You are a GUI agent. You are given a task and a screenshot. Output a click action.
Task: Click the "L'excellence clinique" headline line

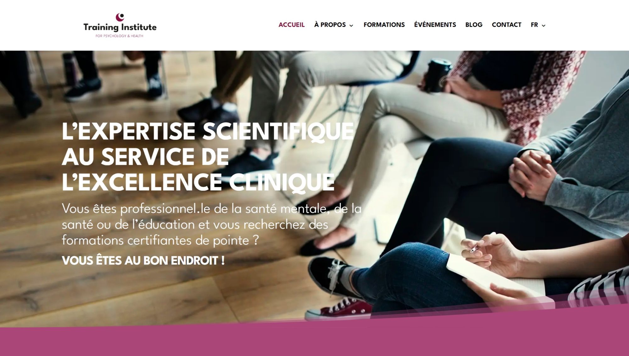198,182
